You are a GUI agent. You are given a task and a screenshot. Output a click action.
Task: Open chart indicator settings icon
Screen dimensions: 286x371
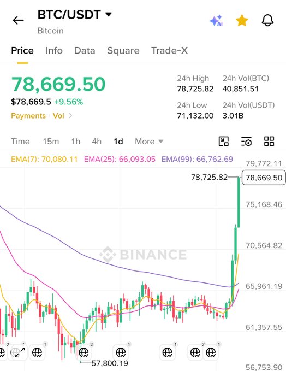(x=247, y=142)
